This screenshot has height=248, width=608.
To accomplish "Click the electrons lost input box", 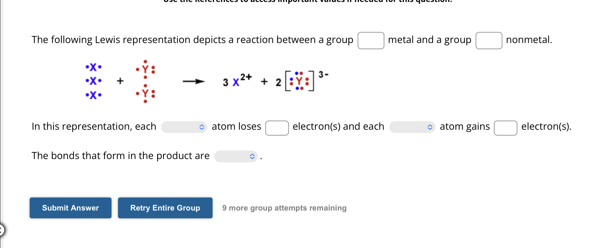I will click(x=277, y=128).
